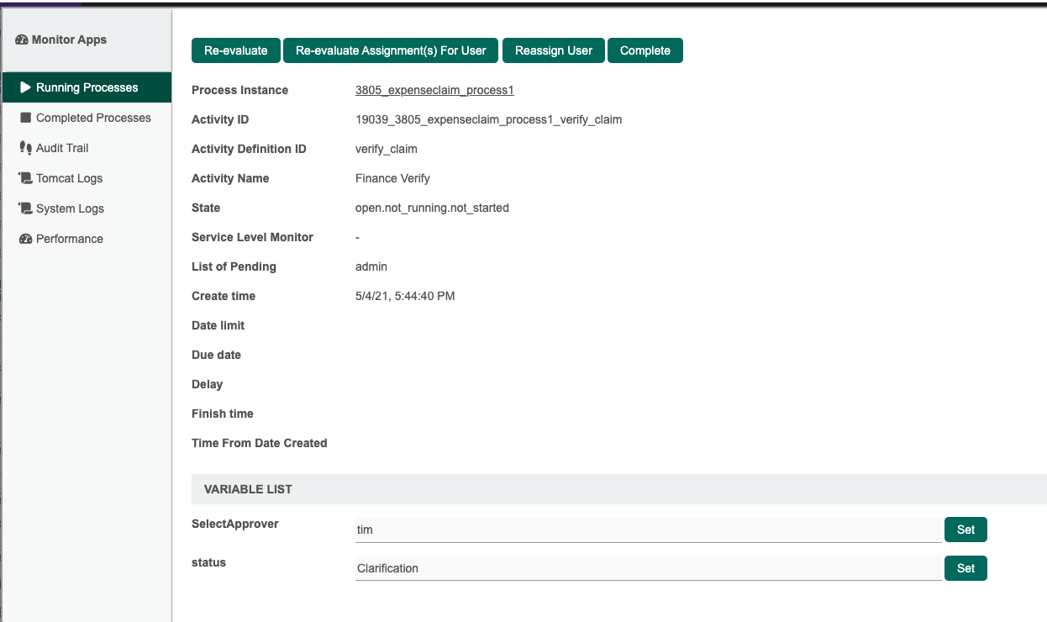Image resolution: width=1047 pixels, height=622 pixels.
Task: Click the Finish time label
Action: (223, 414)
